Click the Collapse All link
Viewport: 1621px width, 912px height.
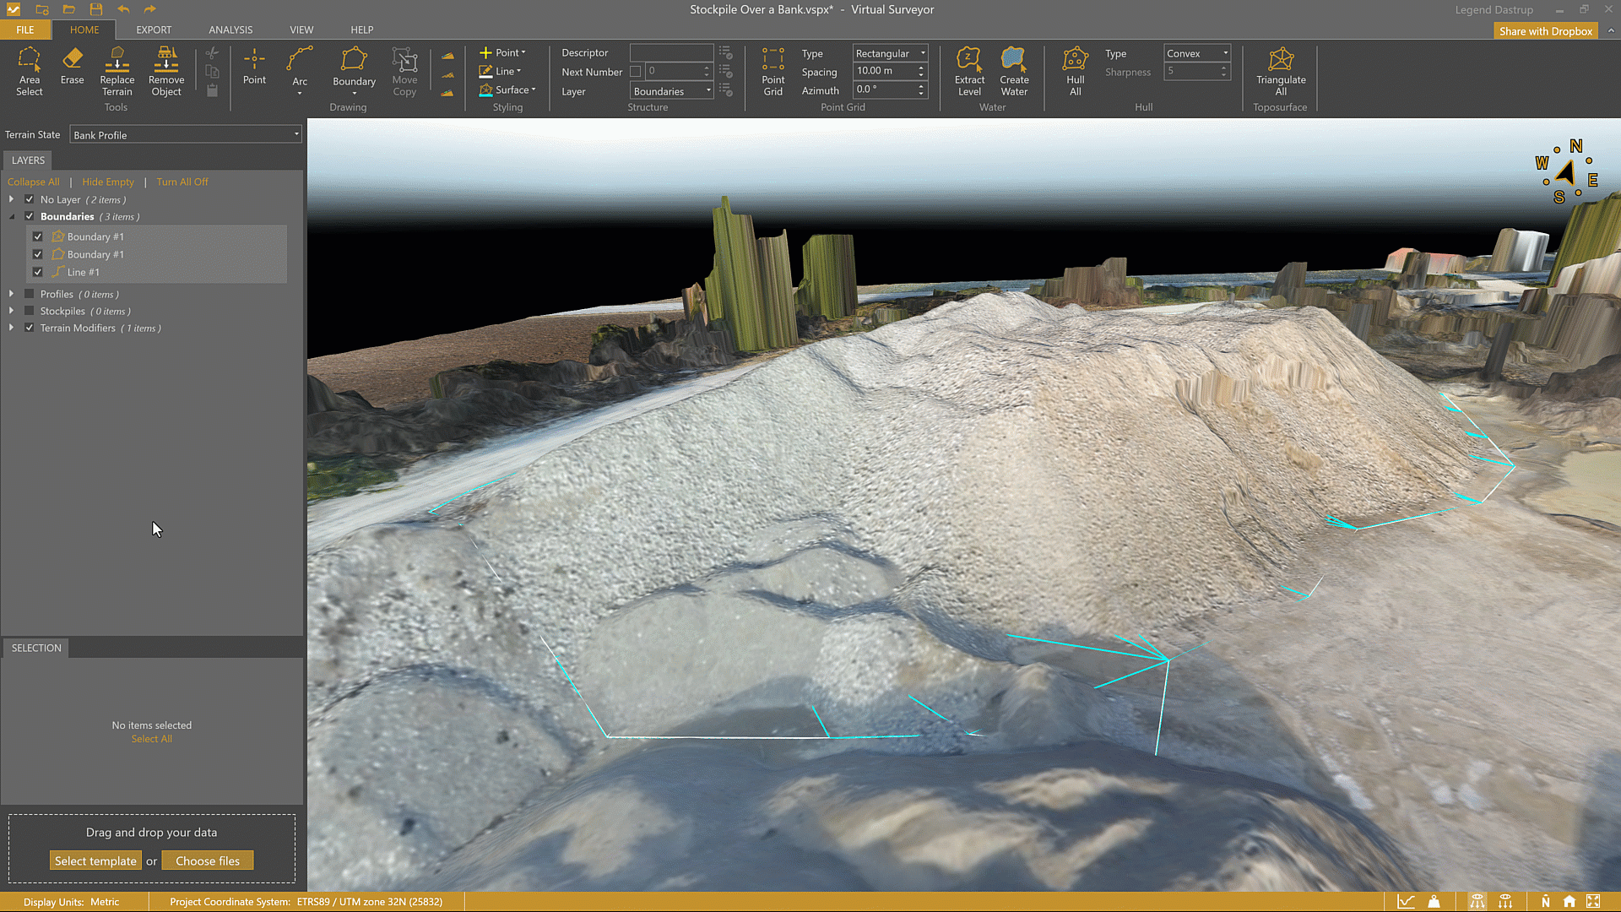tap(33, 182)
